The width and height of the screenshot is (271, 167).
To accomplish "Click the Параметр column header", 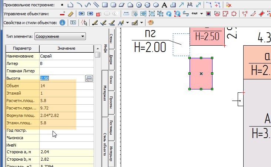I will pos(22,49).
